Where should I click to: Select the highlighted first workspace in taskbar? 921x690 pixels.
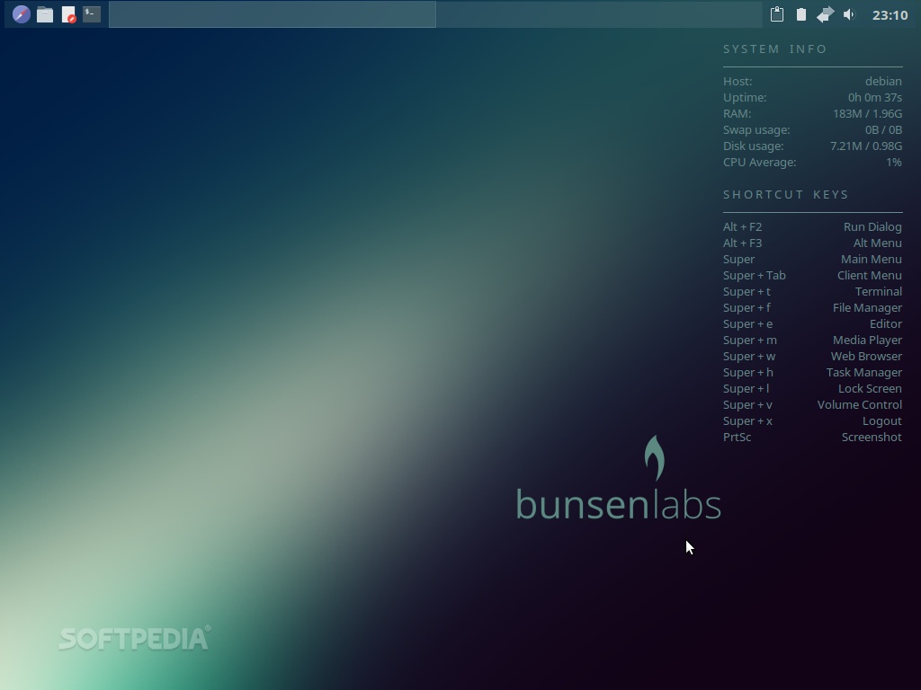click(272, 14)
